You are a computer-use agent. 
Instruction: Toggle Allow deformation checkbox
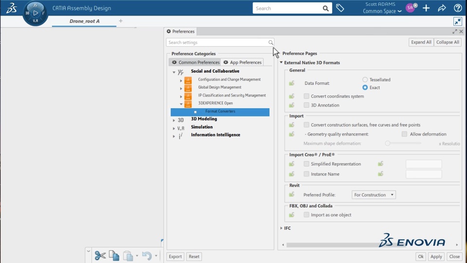point(404,134)
